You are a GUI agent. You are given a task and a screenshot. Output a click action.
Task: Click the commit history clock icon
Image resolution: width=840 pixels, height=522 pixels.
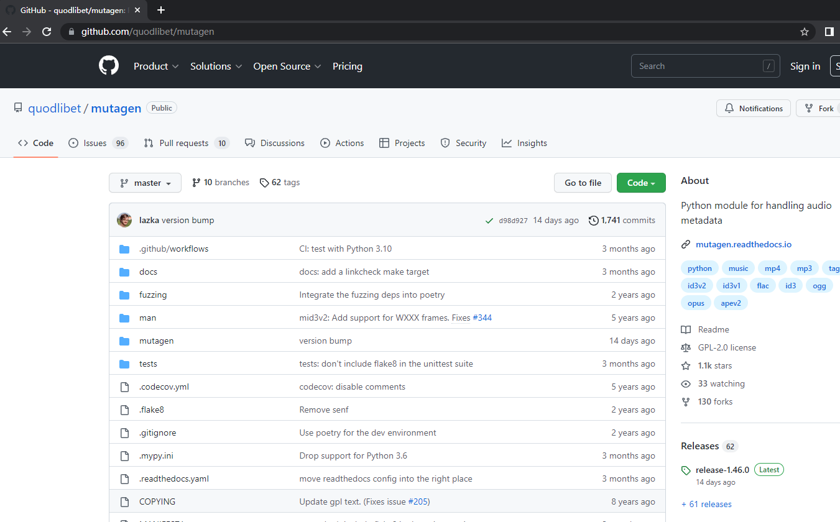tap(593, 220)
